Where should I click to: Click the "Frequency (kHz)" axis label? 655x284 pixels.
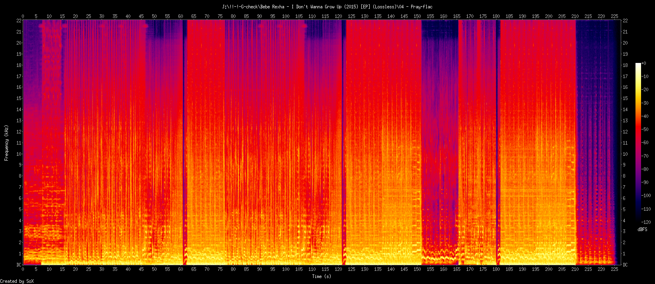(6, 143)
